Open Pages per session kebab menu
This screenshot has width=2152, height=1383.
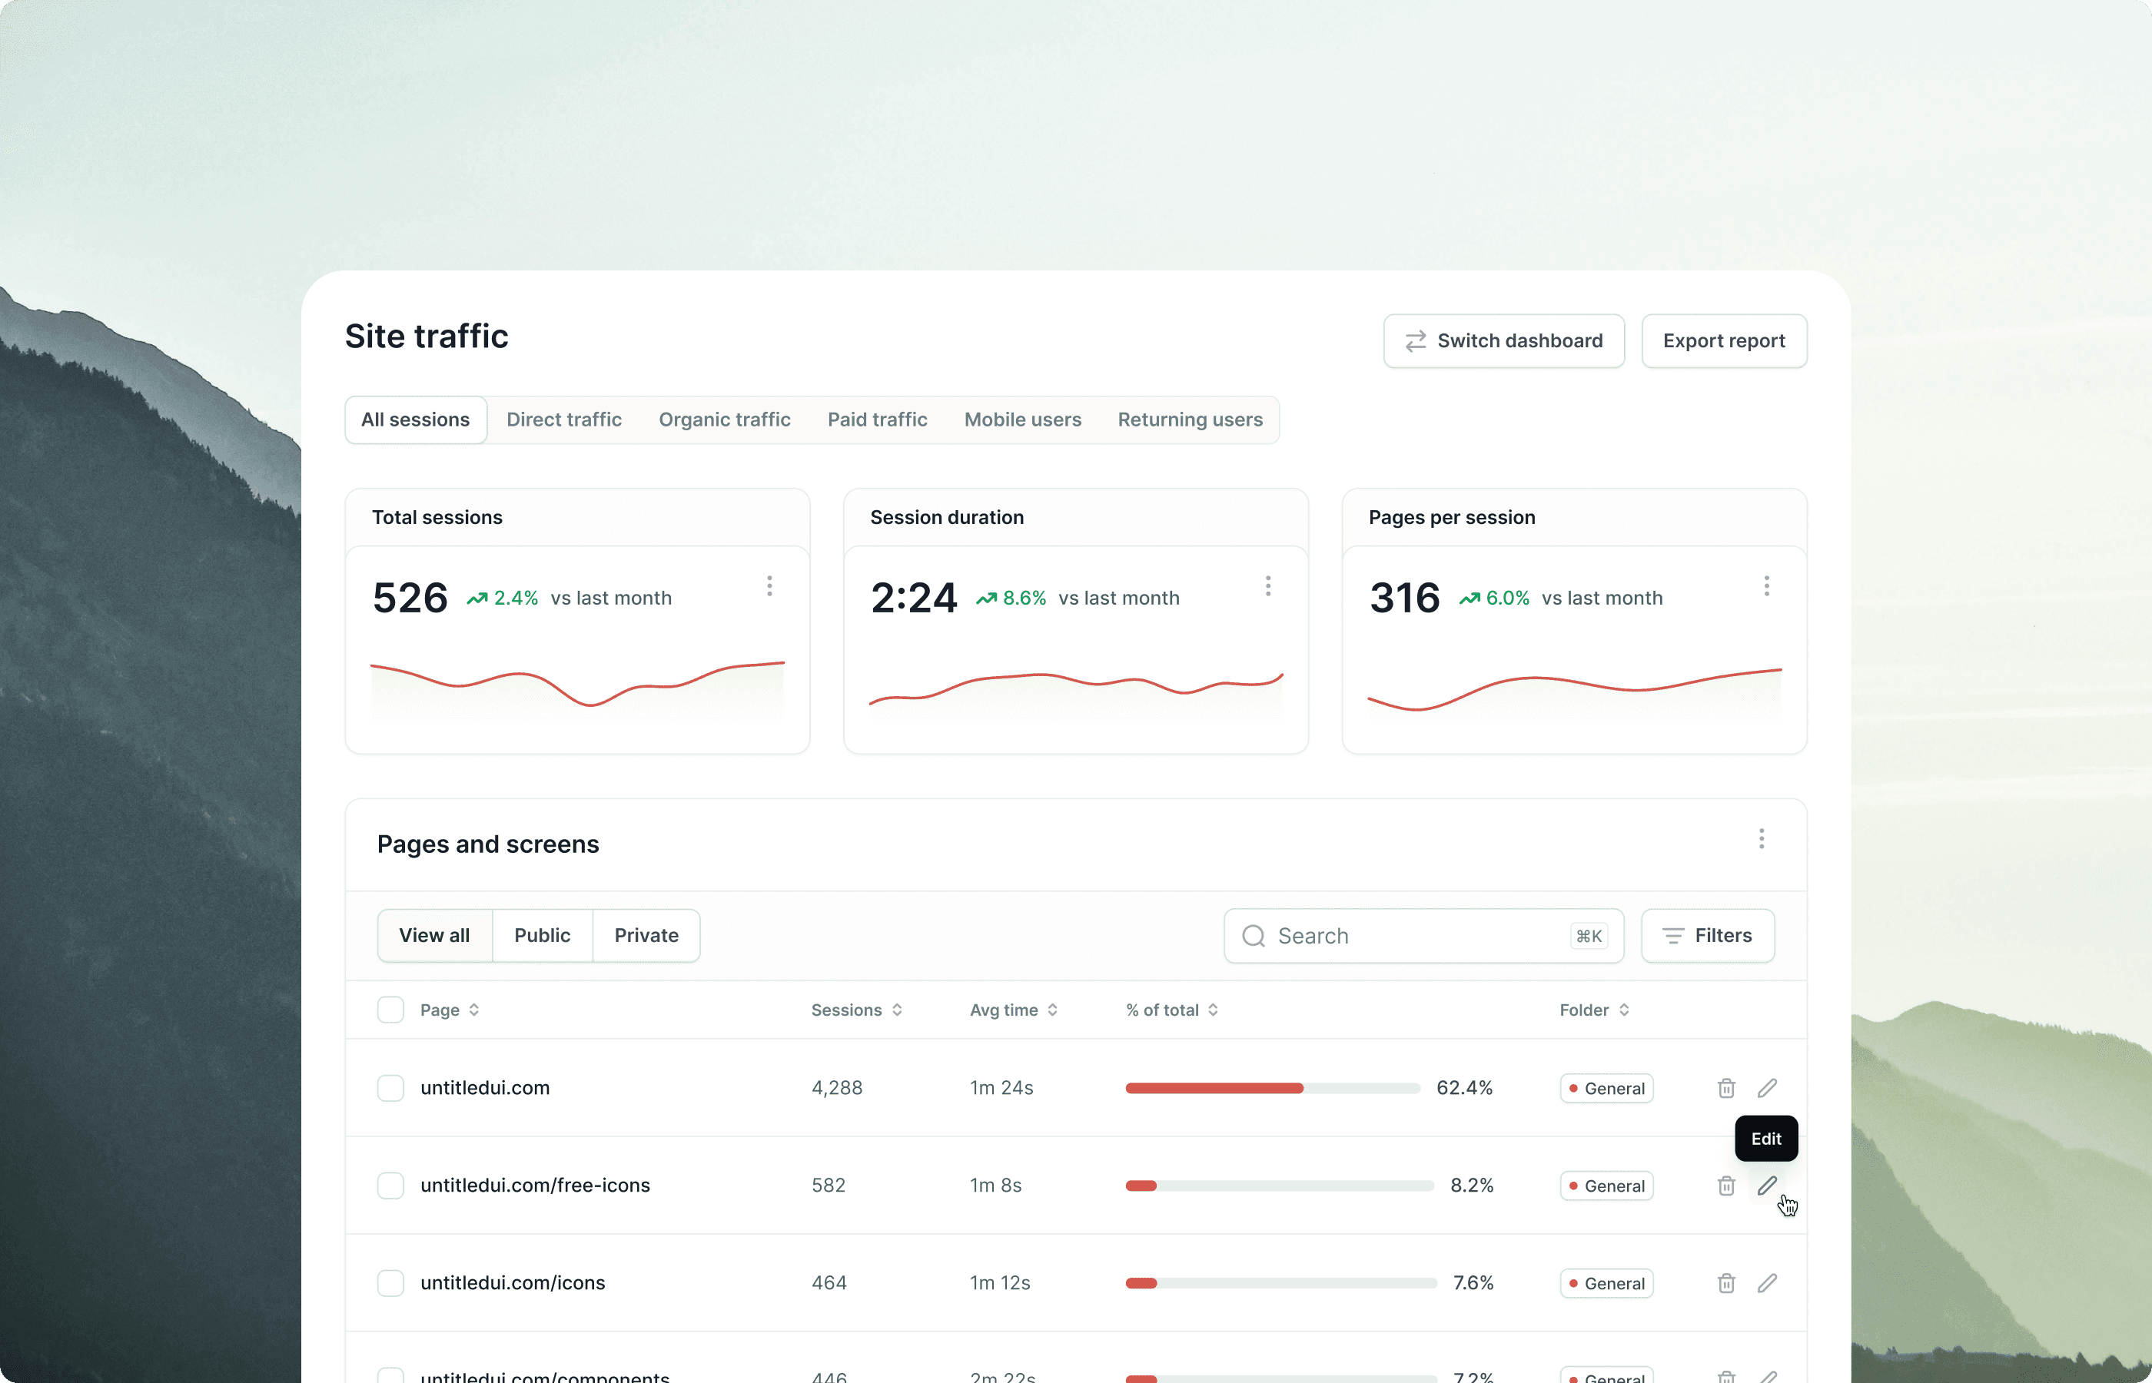click(1765, 586)
